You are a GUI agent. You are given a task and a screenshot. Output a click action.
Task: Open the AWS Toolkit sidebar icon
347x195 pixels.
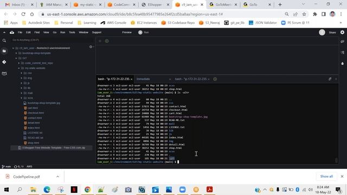(4, 73)
